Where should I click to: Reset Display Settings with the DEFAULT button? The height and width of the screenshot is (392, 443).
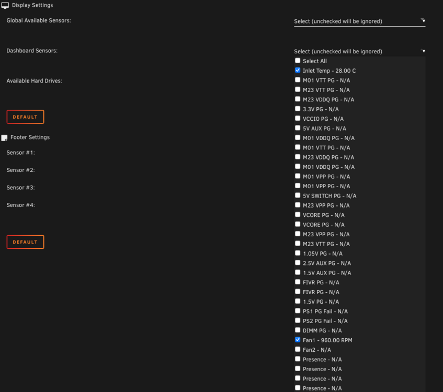click(25, 117)
